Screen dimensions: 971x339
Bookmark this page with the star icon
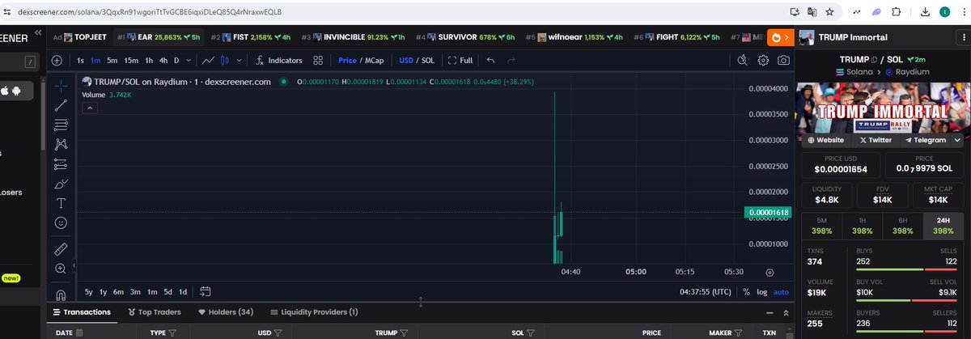click(x=829, y=12)
